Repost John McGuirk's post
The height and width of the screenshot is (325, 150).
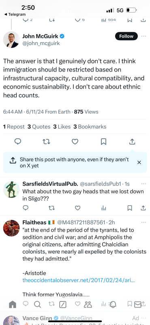(x=46, y=141)
